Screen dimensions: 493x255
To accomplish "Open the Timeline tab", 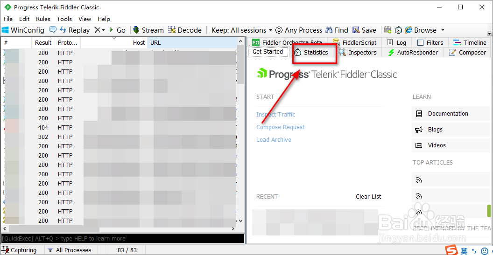I will pyautogui.click(x=470, y=42).
